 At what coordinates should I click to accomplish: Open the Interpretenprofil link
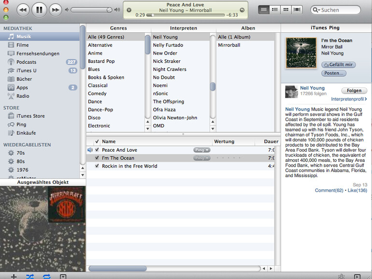[x=349, y=99]
